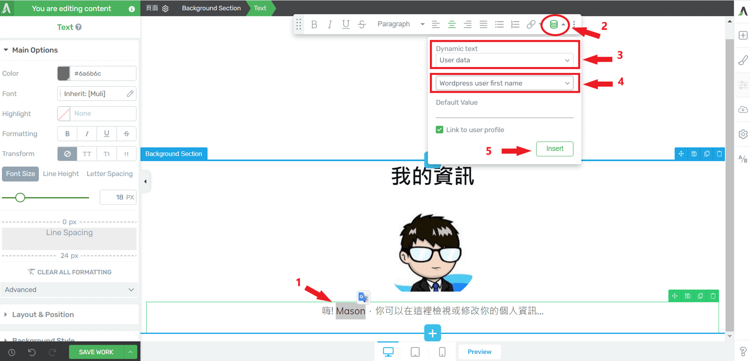This screenshot has height=361, width=750.
Task: Expand the Advanced section in the sidebar
Action: click(69, 290)
